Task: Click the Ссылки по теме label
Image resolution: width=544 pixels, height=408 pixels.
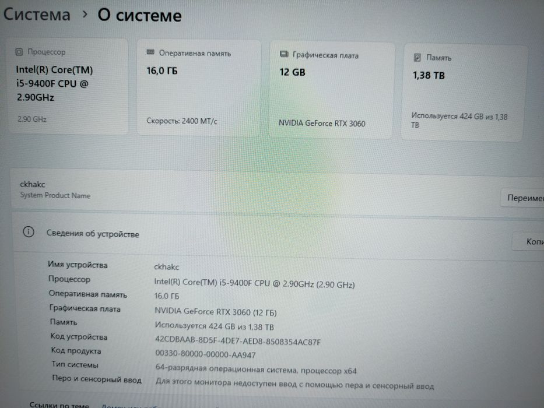Action: point(59,405)
